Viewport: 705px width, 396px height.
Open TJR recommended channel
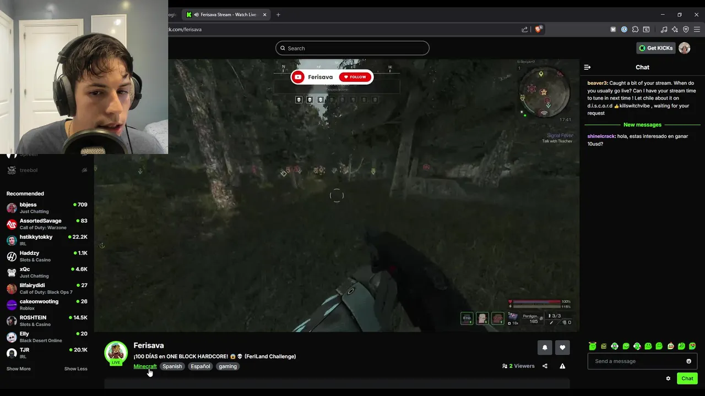(47, 353)
